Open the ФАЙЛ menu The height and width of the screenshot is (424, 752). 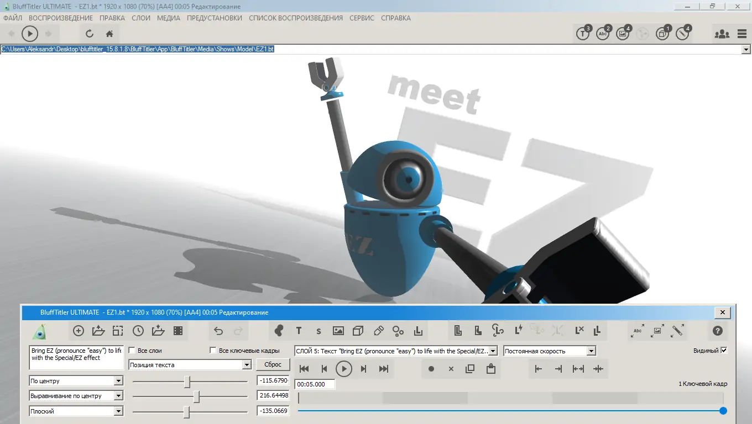(x=13, y=18)
